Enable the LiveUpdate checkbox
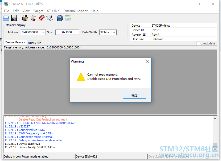 coord(198,43)
